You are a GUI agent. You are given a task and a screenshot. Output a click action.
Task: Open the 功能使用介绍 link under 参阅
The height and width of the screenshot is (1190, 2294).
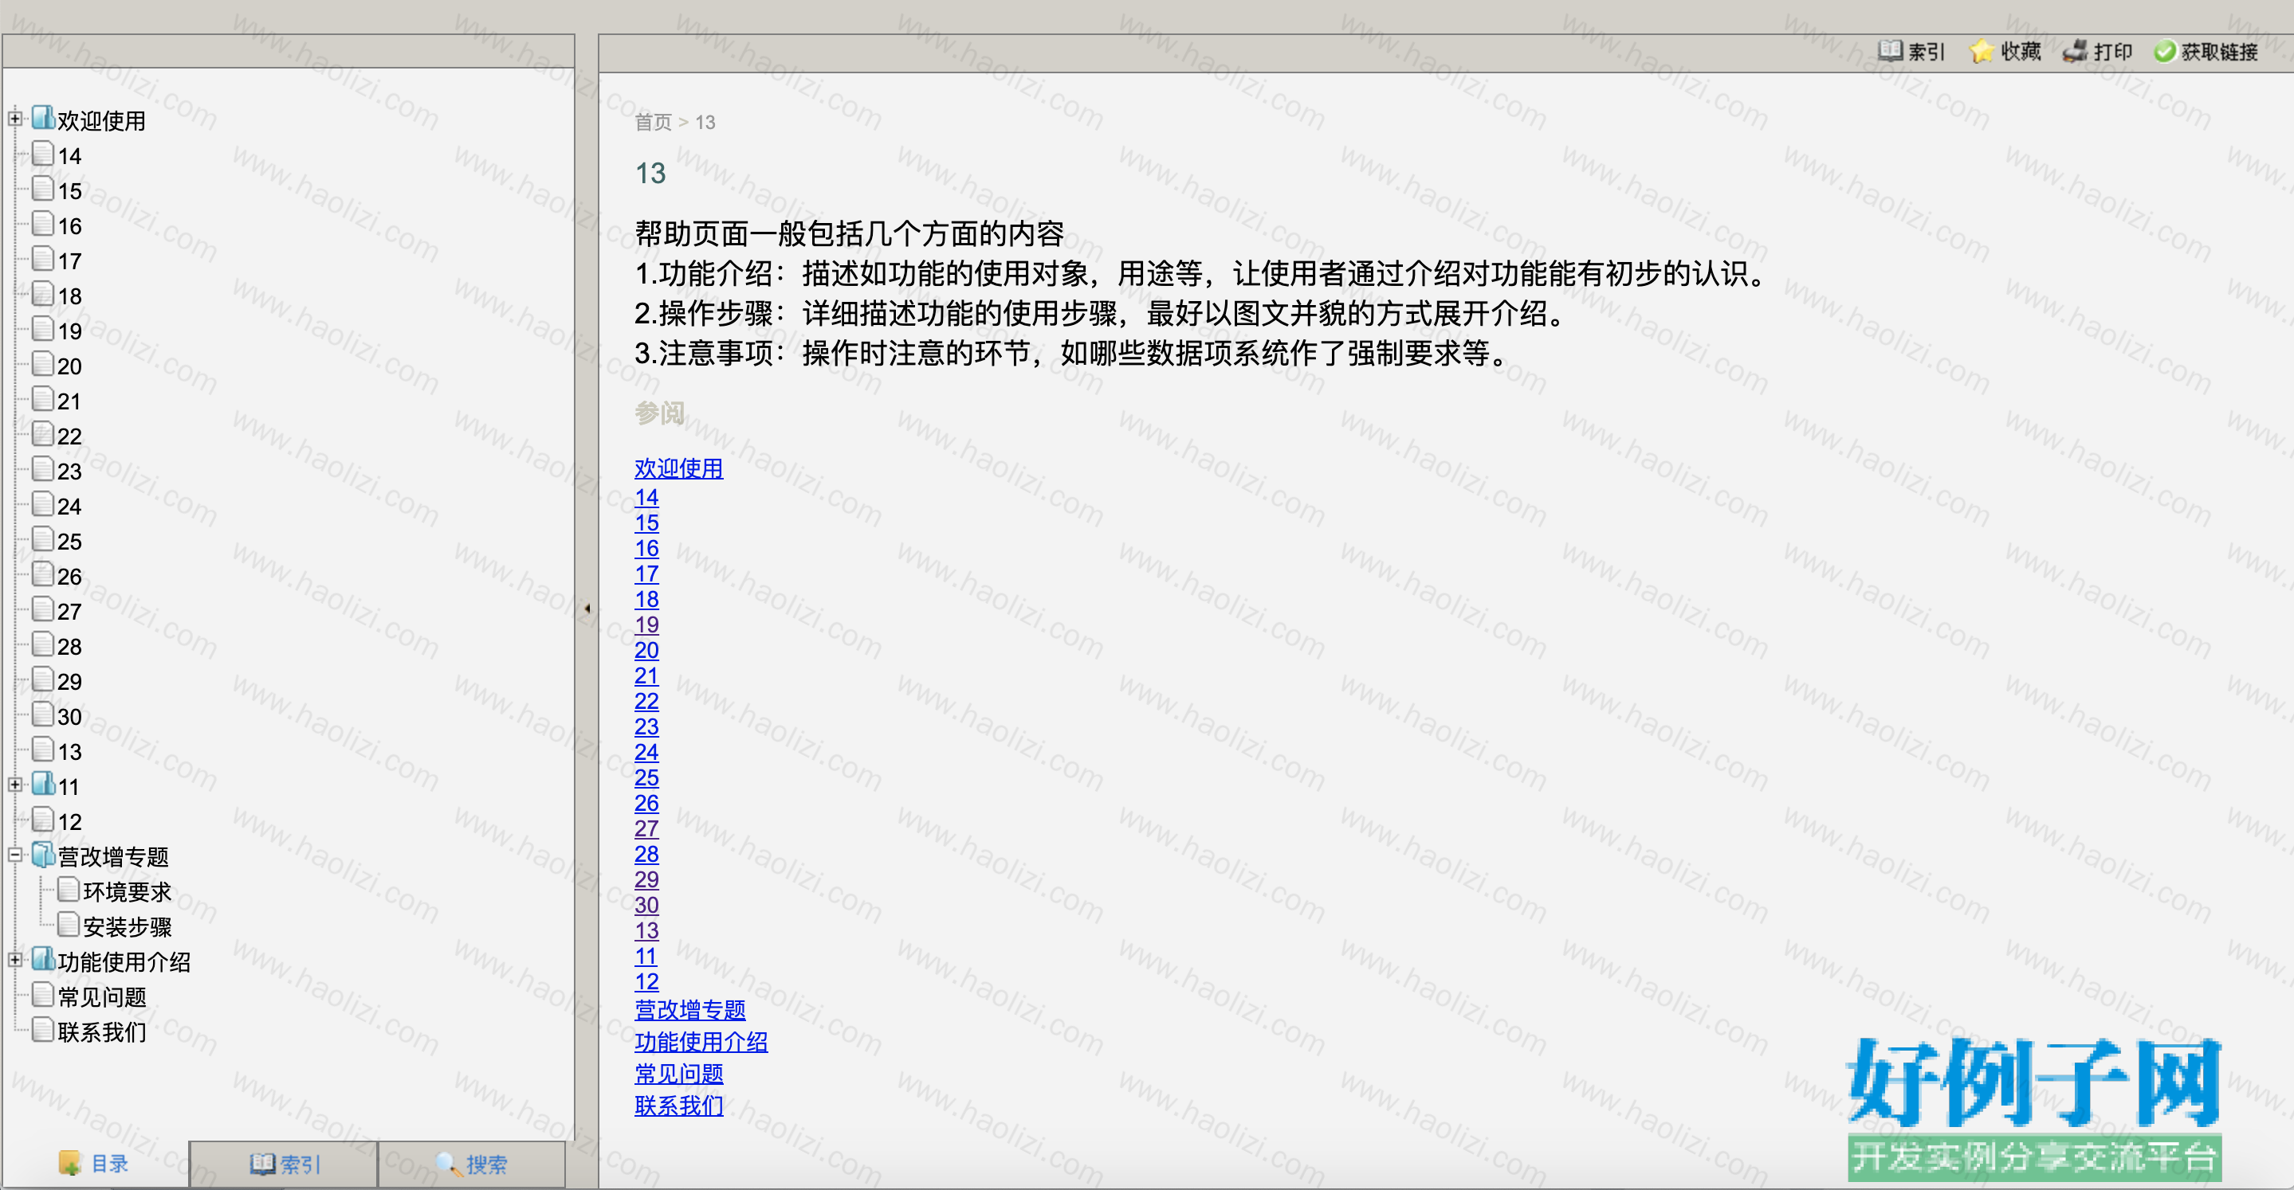point(701,1041)
